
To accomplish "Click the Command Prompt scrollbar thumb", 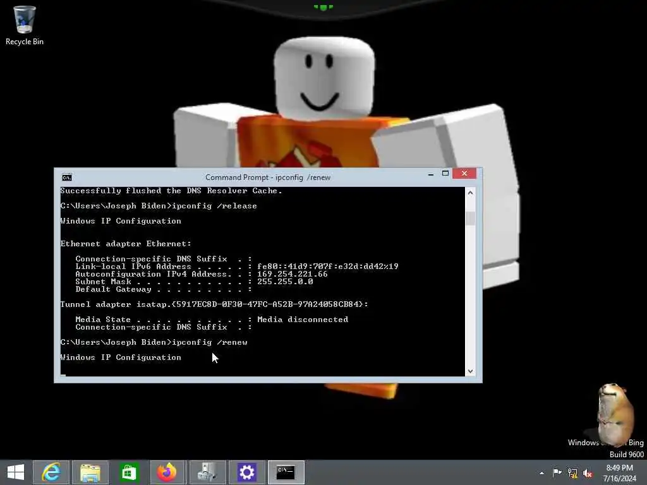I will tap(470, 218).
